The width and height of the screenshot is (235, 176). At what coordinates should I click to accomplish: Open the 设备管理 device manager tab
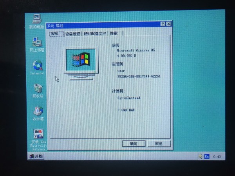(73, 34)
